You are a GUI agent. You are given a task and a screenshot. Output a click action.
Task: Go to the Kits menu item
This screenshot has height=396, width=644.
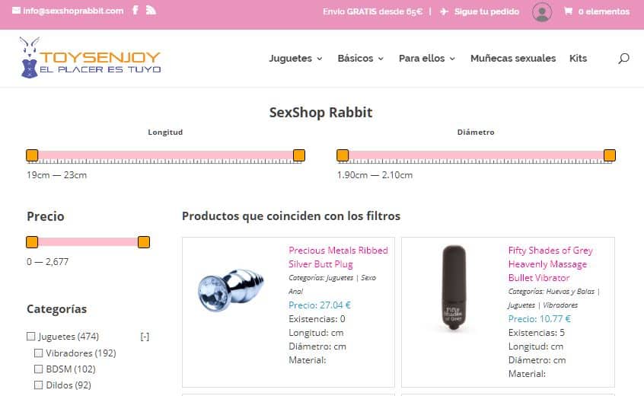tap(578, 59)
